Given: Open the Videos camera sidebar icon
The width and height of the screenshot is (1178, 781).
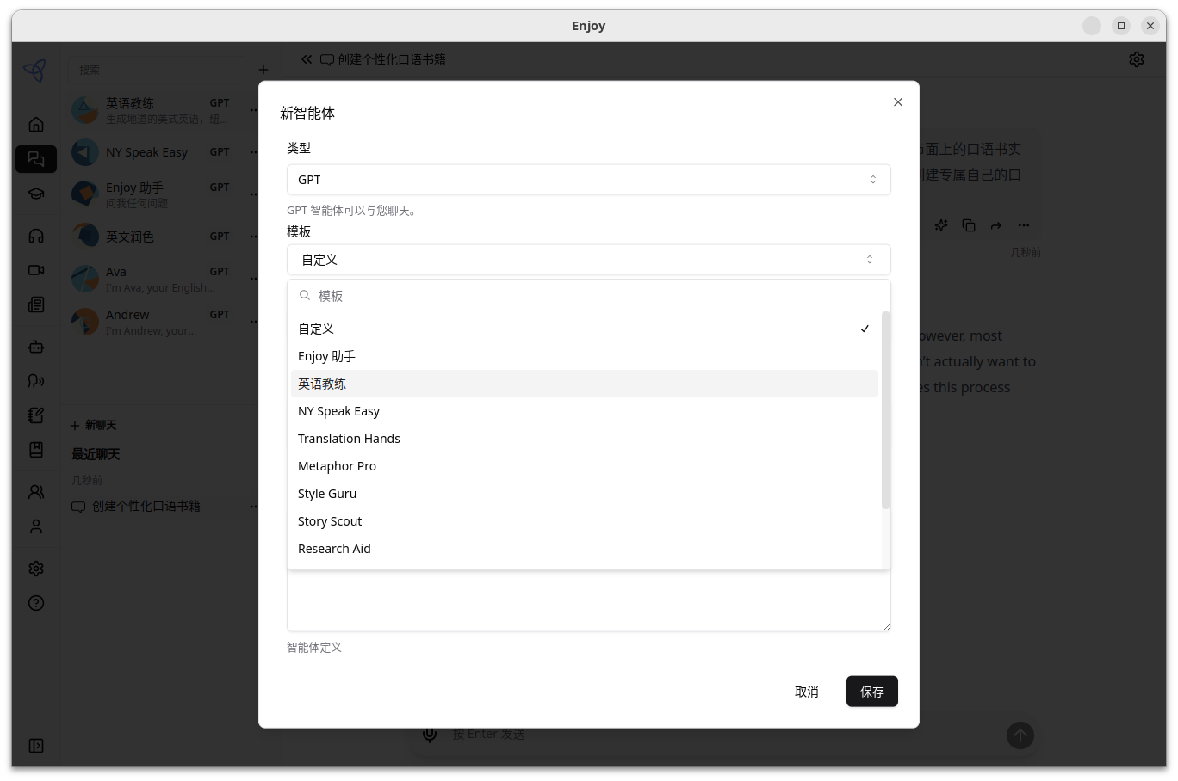Looking at the screenshot, I should [x=36, y=269].
